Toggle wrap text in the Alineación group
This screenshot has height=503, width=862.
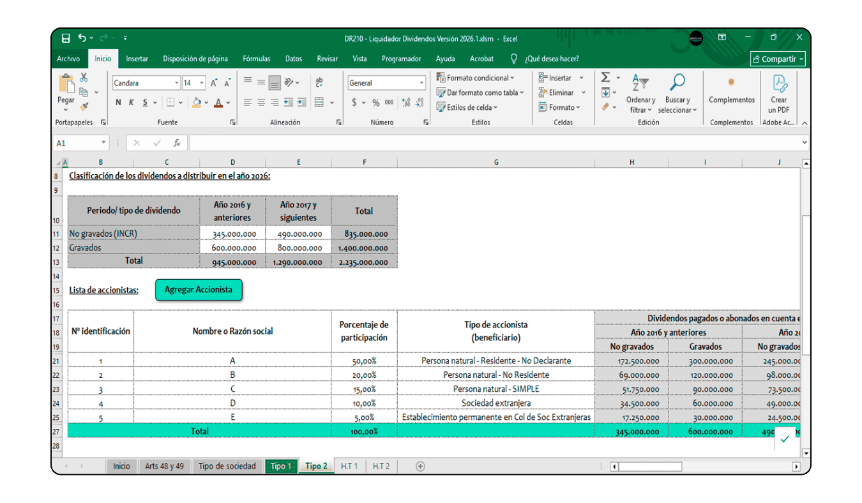point(319,82)
